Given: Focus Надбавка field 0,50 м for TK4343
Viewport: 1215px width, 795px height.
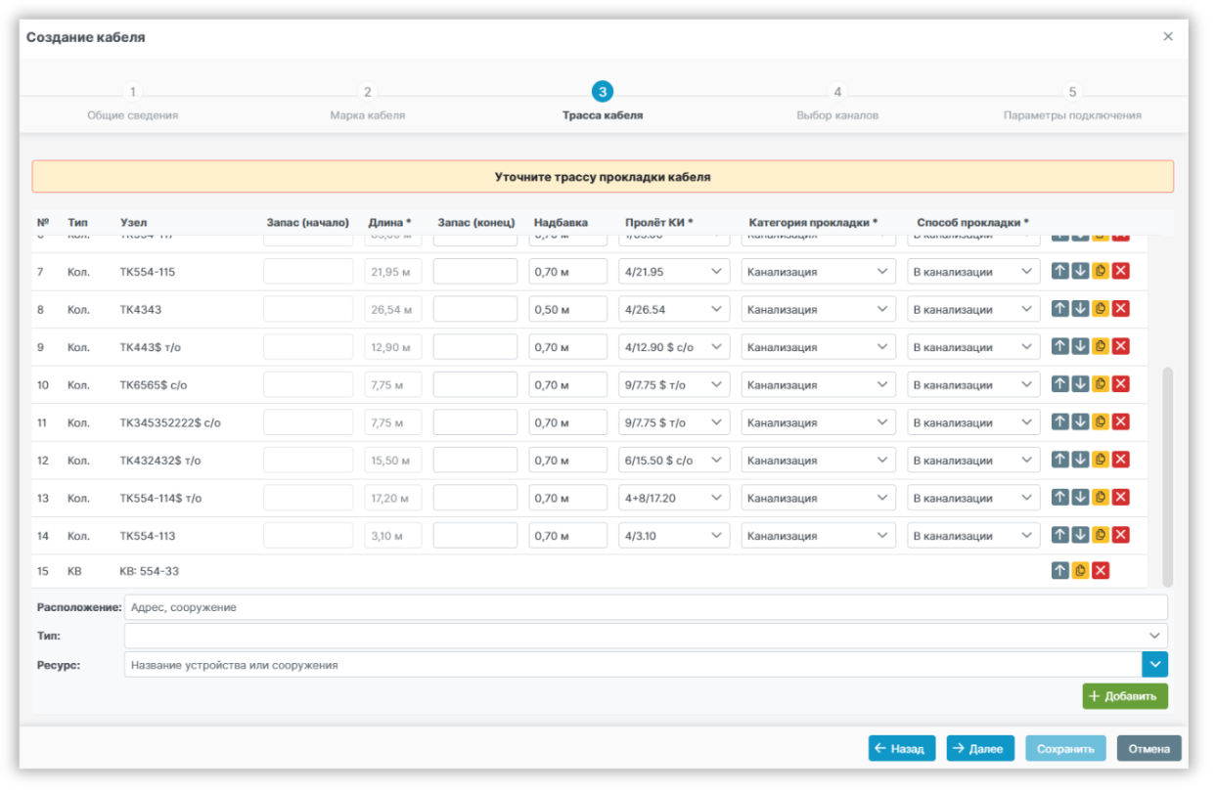Looking at the screenshot, I should click(x=568, y=309).
